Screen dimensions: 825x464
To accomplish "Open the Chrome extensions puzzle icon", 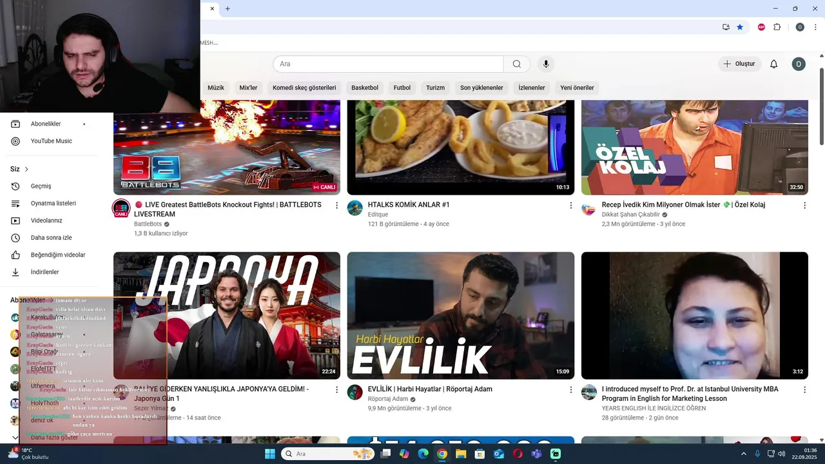I will [777, 27].
